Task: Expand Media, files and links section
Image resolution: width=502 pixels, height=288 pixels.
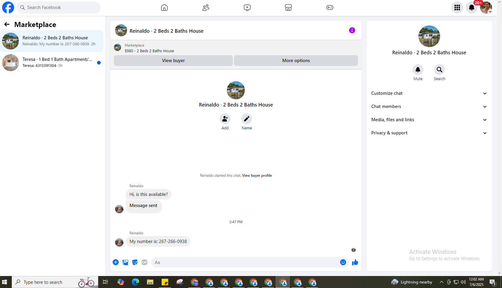Action: 429,120
